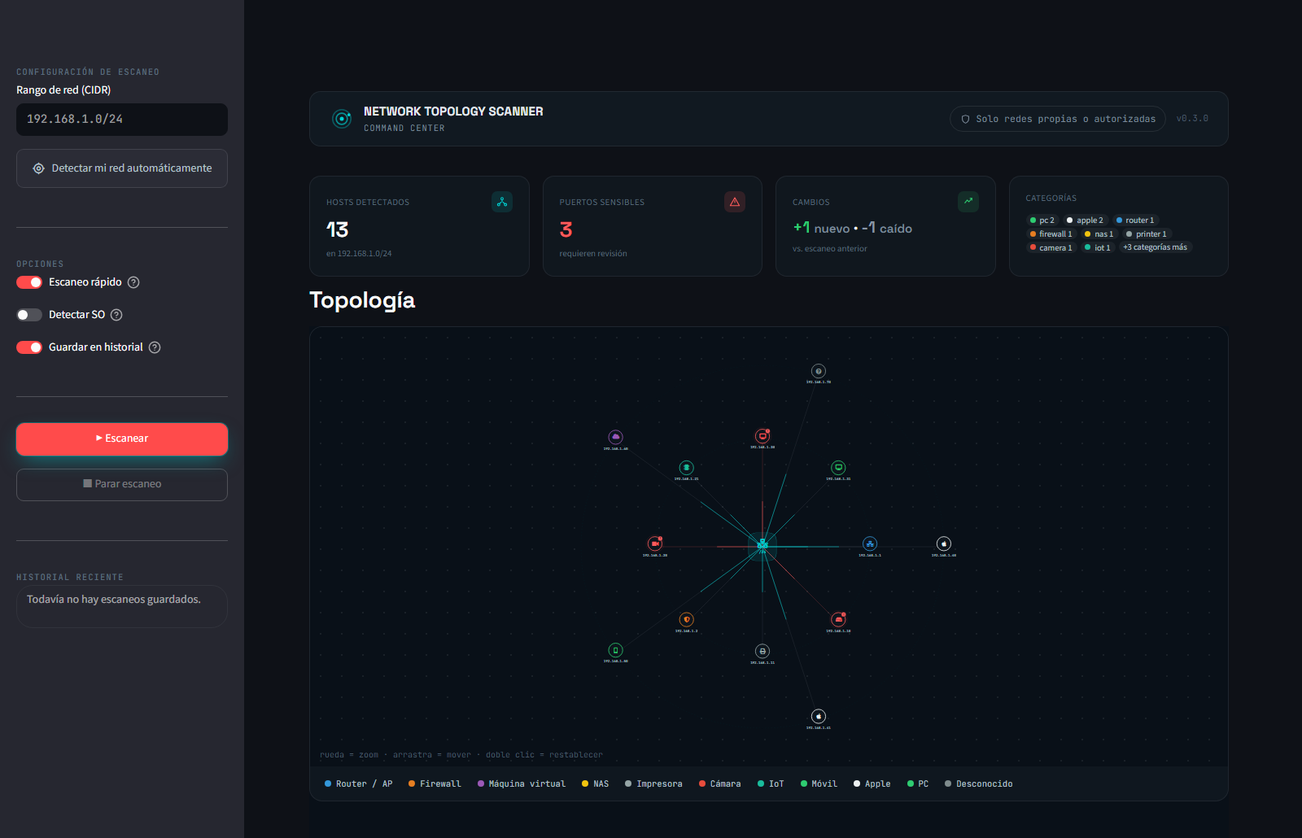This screenshot has height=838, width=1302.
Task: Select the green PC monitor node
Action: [x=838, y=468]
